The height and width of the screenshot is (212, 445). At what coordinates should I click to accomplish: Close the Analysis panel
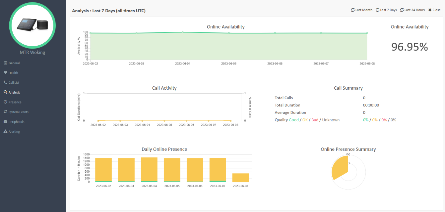[434, 10]
